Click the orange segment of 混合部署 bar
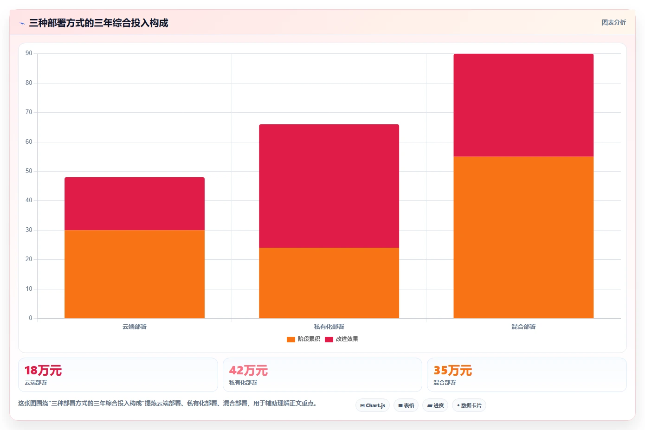 click(523, 237)
